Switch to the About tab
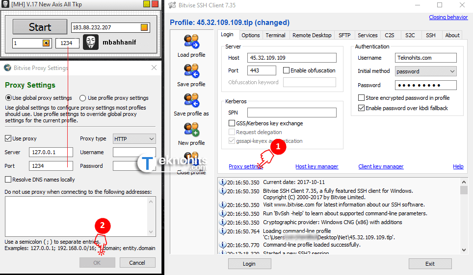This screenshot has height=275, width=473. coord(452,35)
